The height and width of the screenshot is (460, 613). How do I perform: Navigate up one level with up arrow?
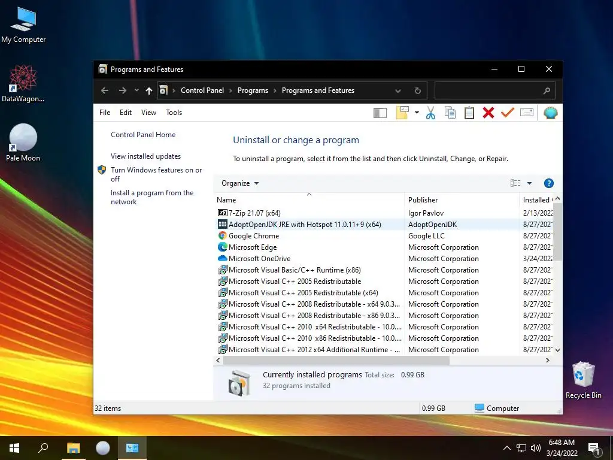[x=148, y=91]
